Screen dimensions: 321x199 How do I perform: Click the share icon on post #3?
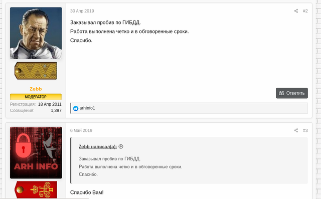(x=296, y=130)
